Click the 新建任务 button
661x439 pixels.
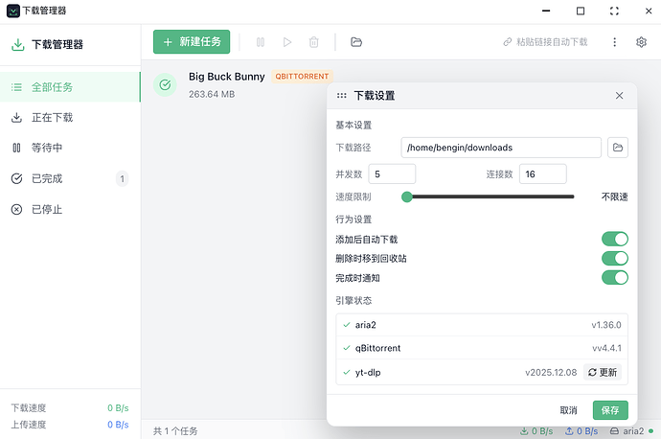(192, 42)
